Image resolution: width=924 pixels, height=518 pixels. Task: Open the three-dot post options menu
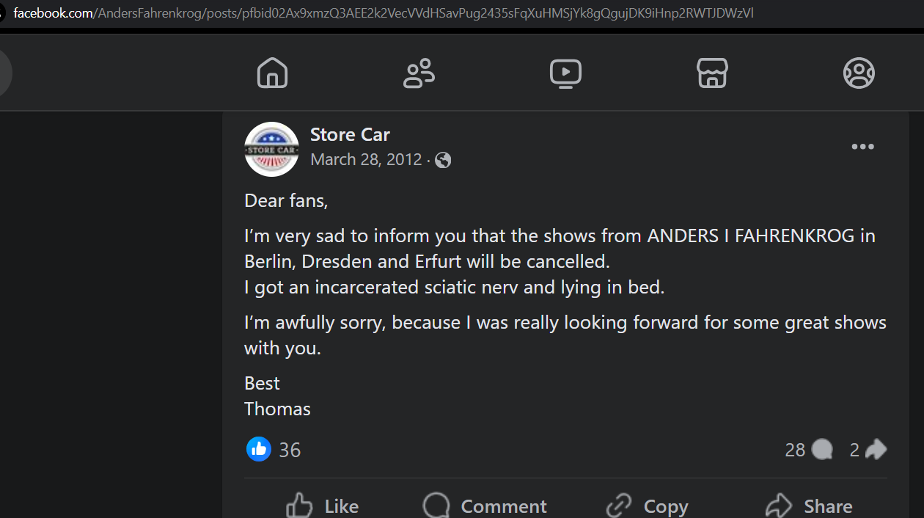coord(862,147)
